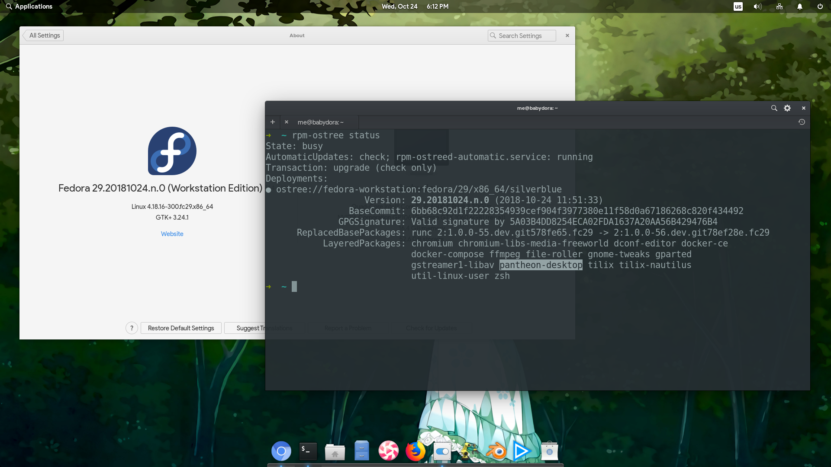Click 'State: busy' line in terminal
Screen dimensions: 831x467
[x=294, y=146]
